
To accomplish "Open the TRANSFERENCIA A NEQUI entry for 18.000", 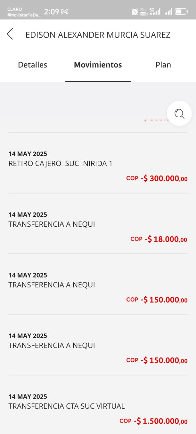I will [x=52, y=224].
